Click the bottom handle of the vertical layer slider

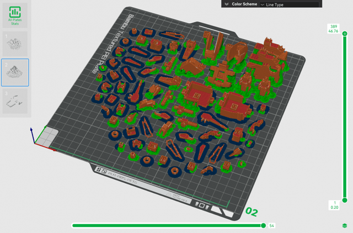click(x=344, y=200)
